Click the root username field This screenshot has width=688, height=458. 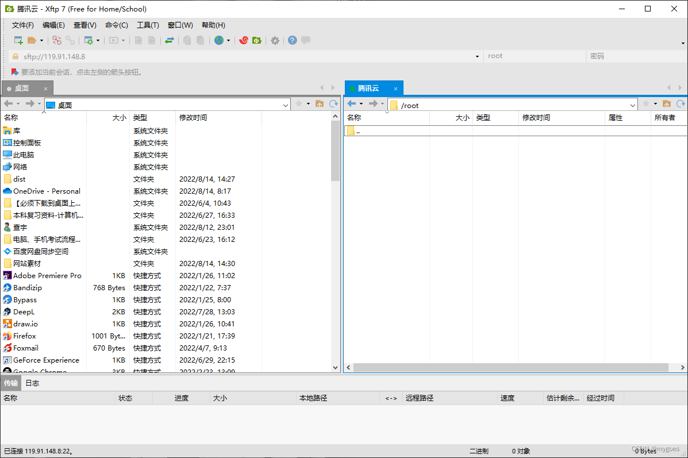pyautogui.click(x=535, y=56)
